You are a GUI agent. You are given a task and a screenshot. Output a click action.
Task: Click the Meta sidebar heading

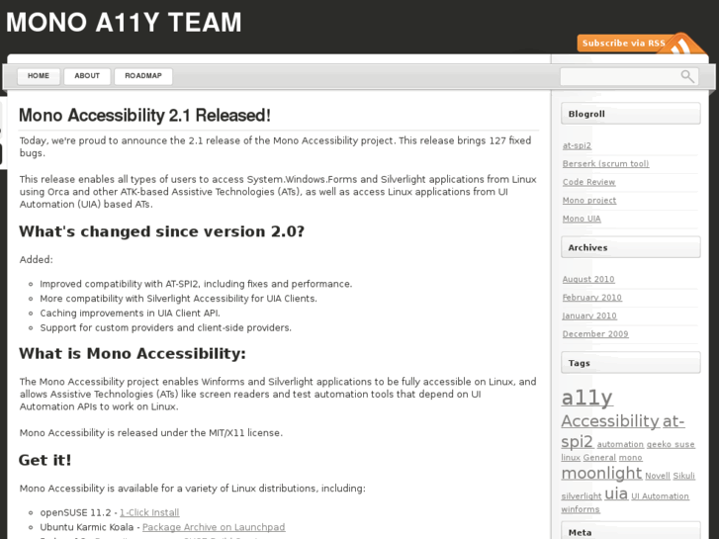(x=631, y=532)
